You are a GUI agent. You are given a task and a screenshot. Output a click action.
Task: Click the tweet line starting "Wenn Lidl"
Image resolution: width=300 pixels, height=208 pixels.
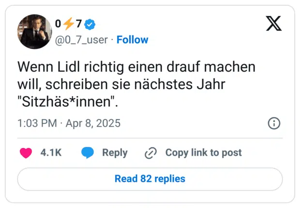136,67
